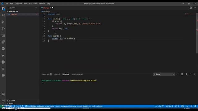The image size is (198, 111).
Task: Open the Selection menu
Action: coord(18,4)
